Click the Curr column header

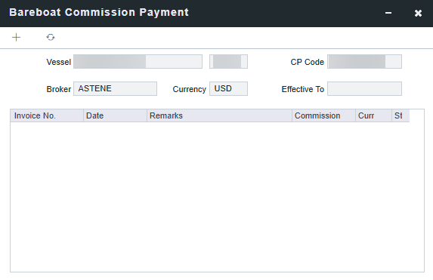[x=373, y=115]
